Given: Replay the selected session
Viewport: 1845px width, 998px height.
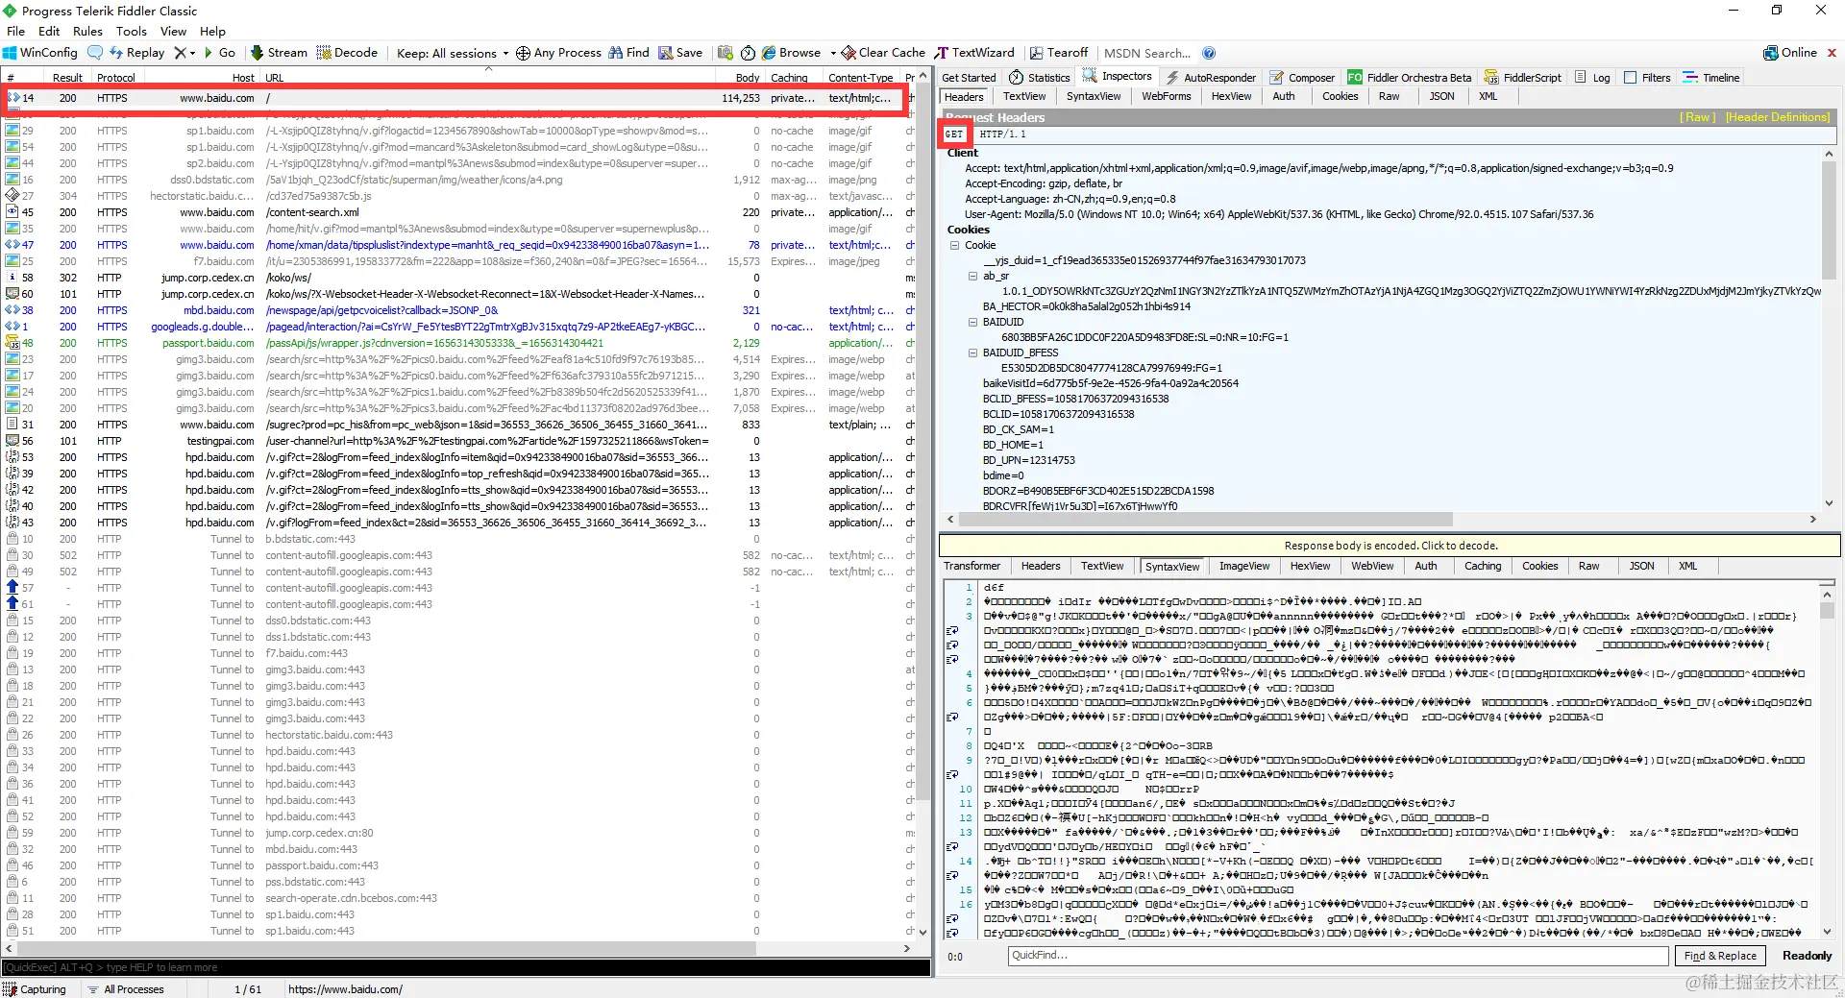Looking at the screenshot, I should tap(137, 53).
